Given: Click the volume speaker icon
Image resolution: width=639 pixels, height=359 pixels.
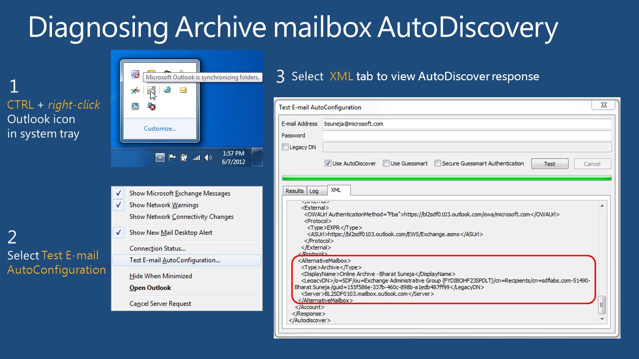Looking at the screenshot, I should 208,158.
